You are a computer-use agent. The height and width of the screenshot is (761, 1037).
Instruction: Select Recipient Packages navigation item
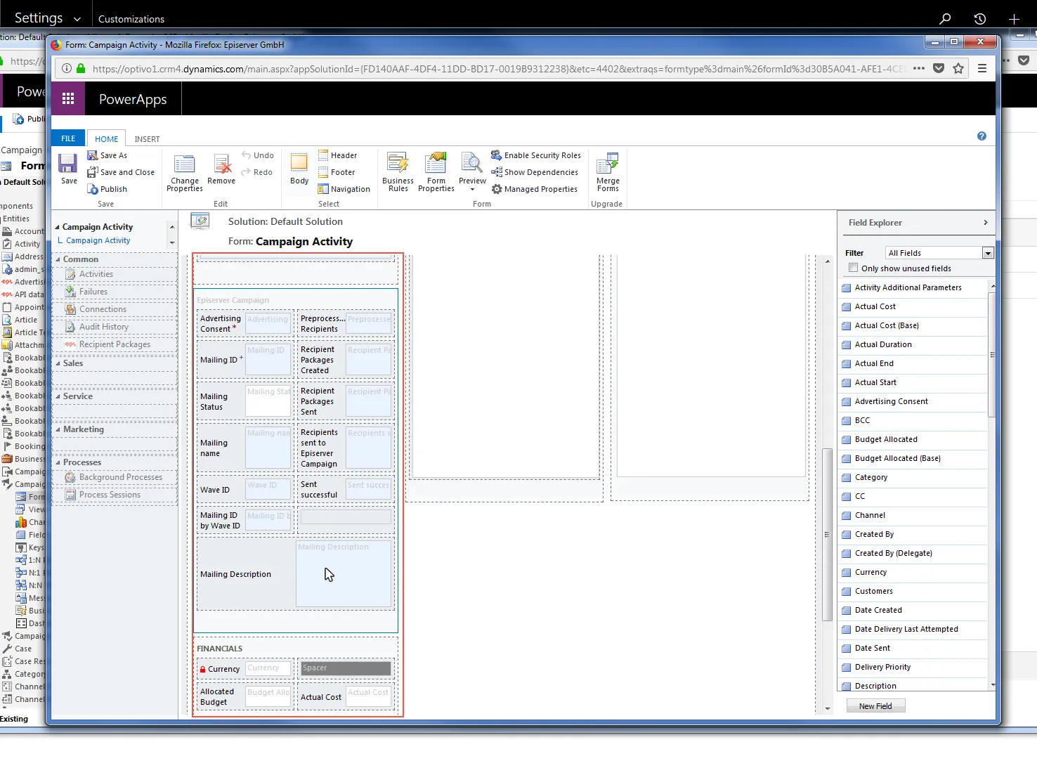coord(115,344)
